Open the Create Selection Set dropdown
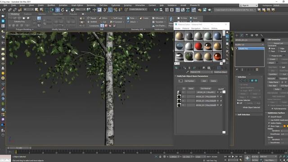The width and height of the screenshot is (288, 162). 138,9
